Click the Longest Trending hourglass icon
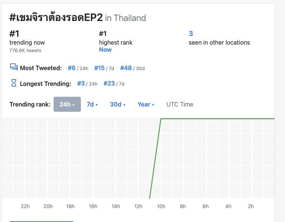This screenshot has width=285, height=222. click(14, 83)
